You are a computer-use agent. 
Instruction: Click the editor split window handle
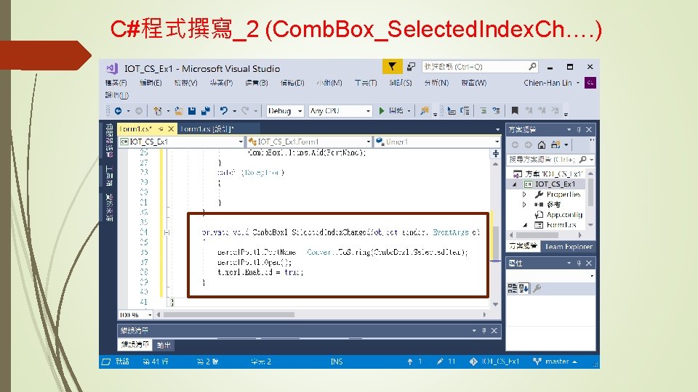pyautogui.click(x=495, y=154)
